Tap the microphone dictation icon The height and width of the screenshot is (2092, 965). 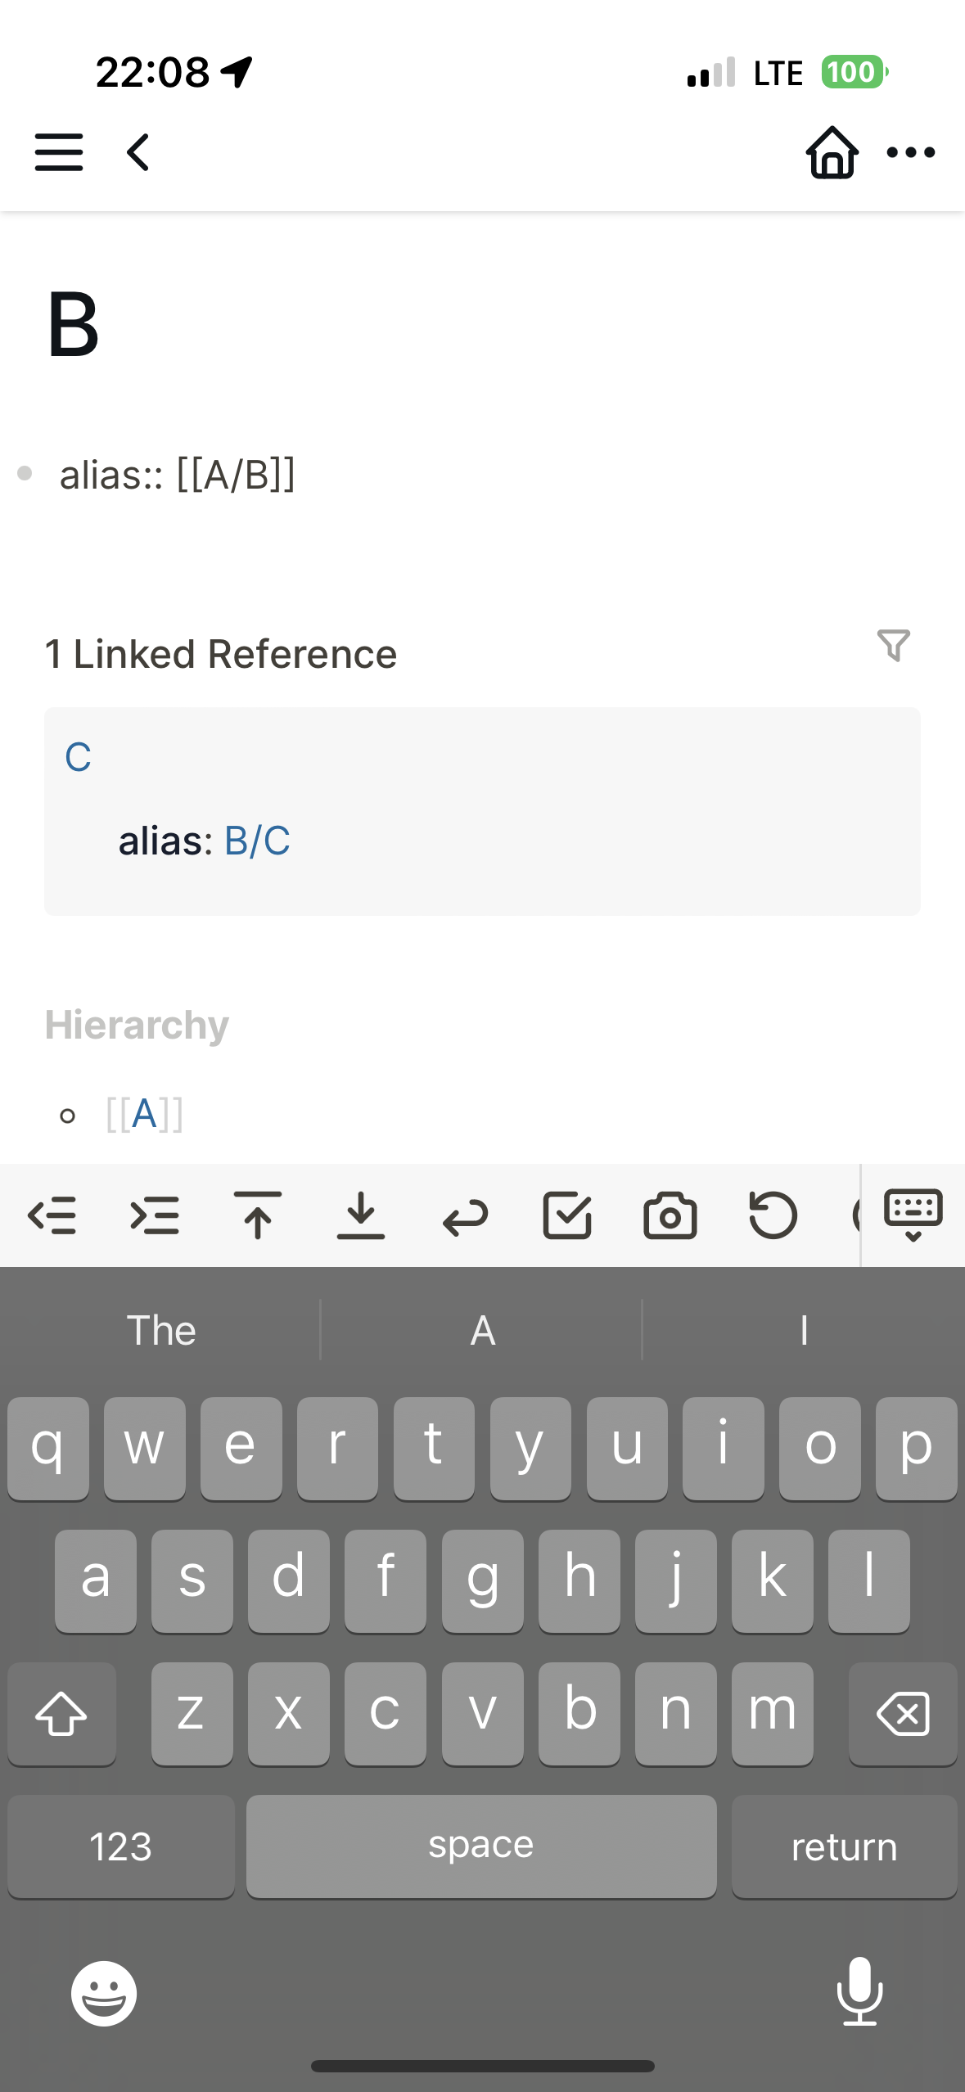[x=859, y=1992]
